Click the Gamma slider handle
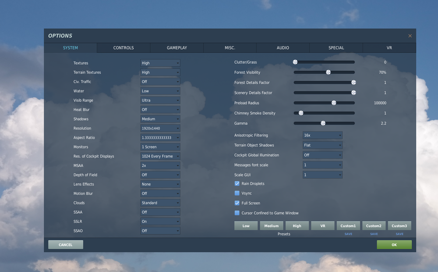 point(323,123)
